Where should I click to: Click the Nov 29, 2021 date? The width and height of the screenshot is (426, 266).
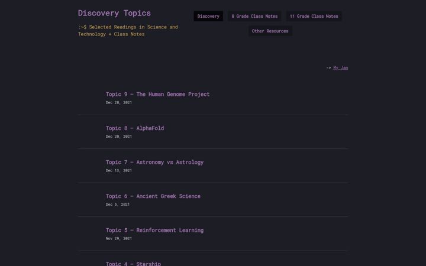(119, 239)
